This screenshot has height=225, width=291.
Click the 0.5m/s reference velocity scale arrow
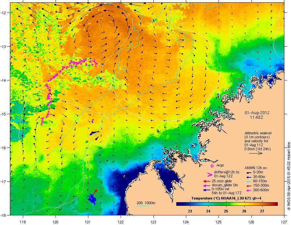coord(256,153)
